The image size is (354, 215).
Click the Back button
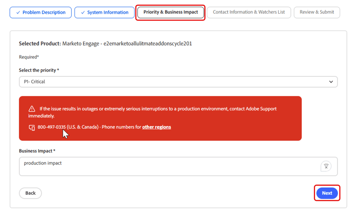point(31,193)
